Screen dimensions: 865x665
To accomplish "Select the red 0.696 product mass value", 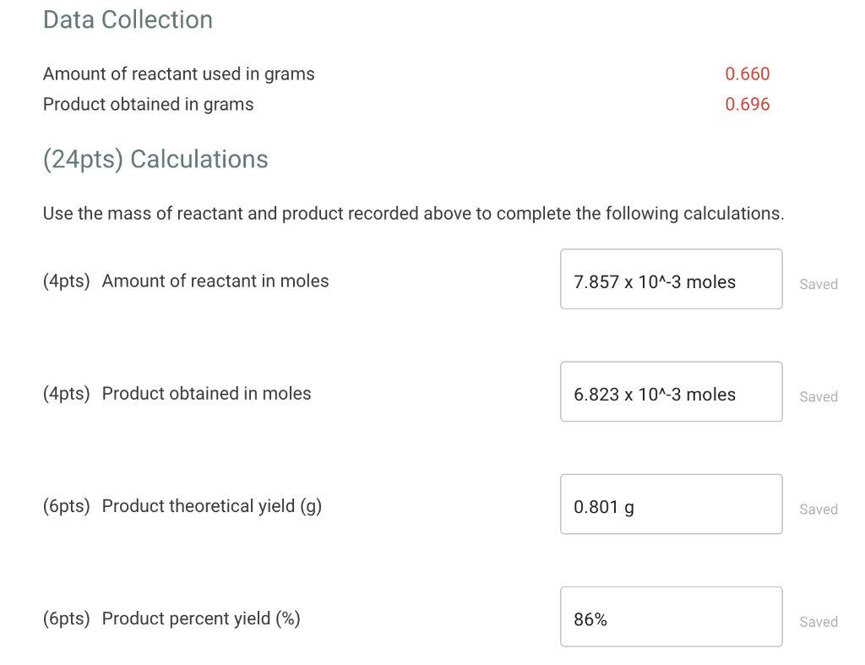I will tap(747, 104).
